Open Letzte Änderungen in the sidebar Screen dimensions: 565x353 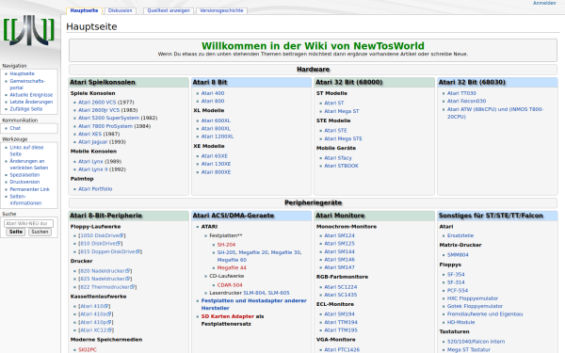tap(31, 102)
